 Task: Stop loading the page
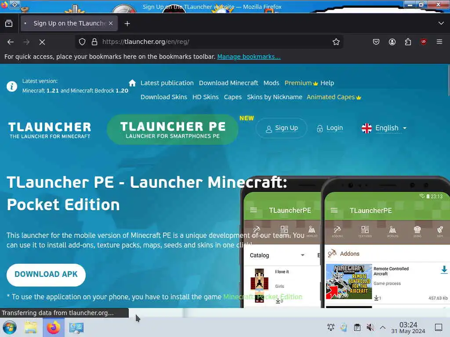click(x=42, y=42)
